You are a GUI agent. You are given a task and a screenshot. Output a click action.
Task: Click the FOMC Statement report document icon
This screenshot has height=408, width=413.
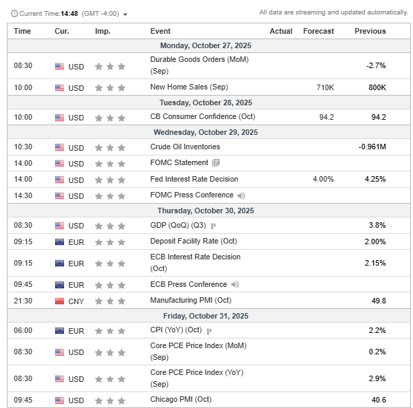(x=216, y=163)
